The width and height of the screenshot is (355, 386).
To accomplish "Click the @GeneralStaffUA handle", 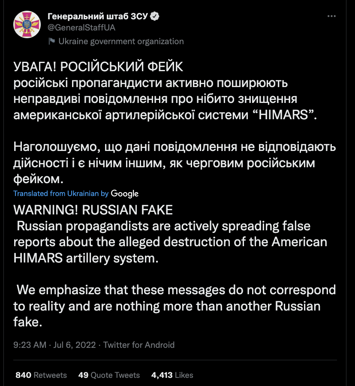I will pyautogui.click(x=81, y=27).
